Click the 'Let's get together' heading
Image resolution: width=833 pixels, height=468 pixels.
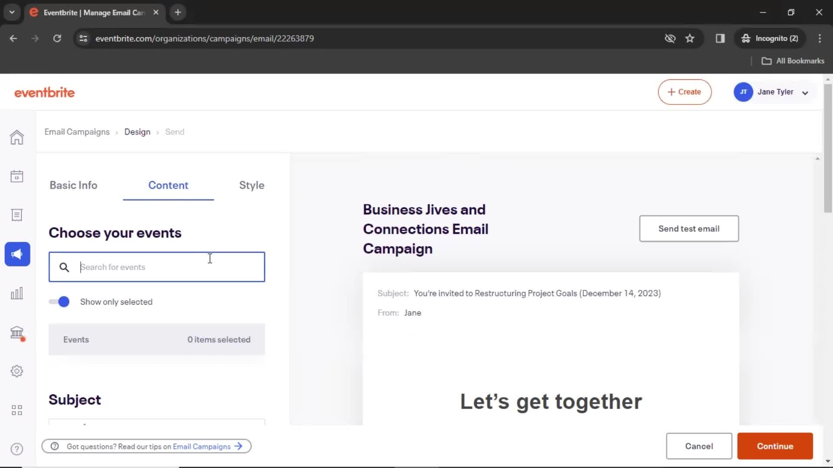(551, 402)
